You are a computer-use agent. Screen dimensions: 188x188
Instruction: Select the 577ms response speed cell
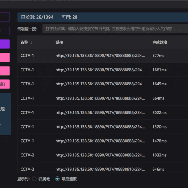point(158,56)
